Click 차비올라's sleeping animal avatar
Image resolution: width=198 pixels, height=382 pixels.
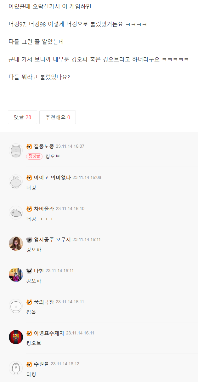(16, 213)
